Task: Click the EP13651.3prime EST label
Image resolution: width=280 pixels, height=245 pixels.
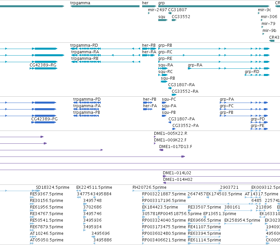Action: pyautogui.click(x=220, y=214)
